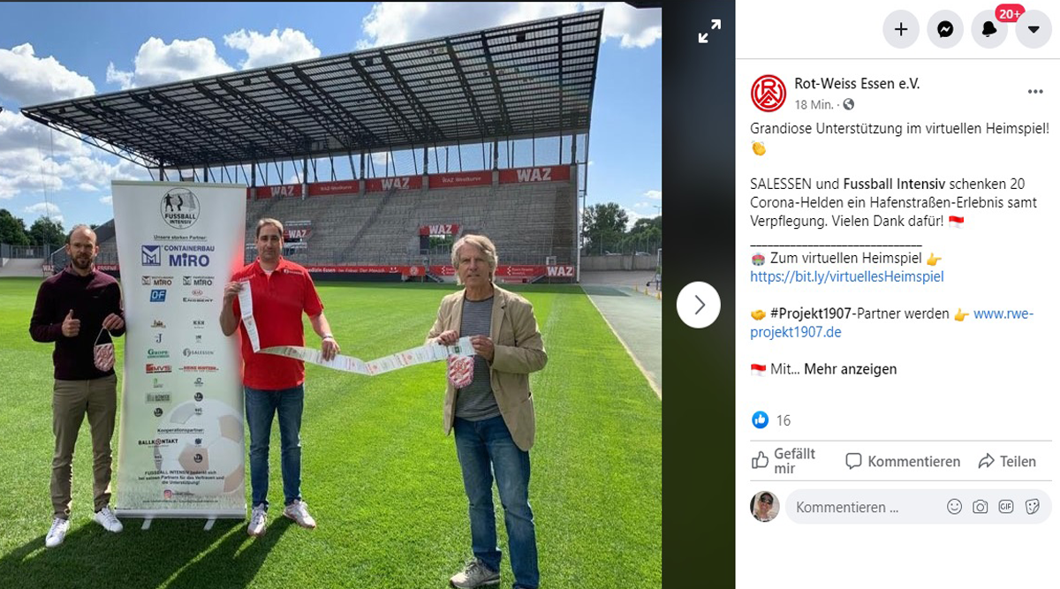Click the Rot-Weiss Essen e.V. page name
1060x589 pixels.
(x=857, y=84)
